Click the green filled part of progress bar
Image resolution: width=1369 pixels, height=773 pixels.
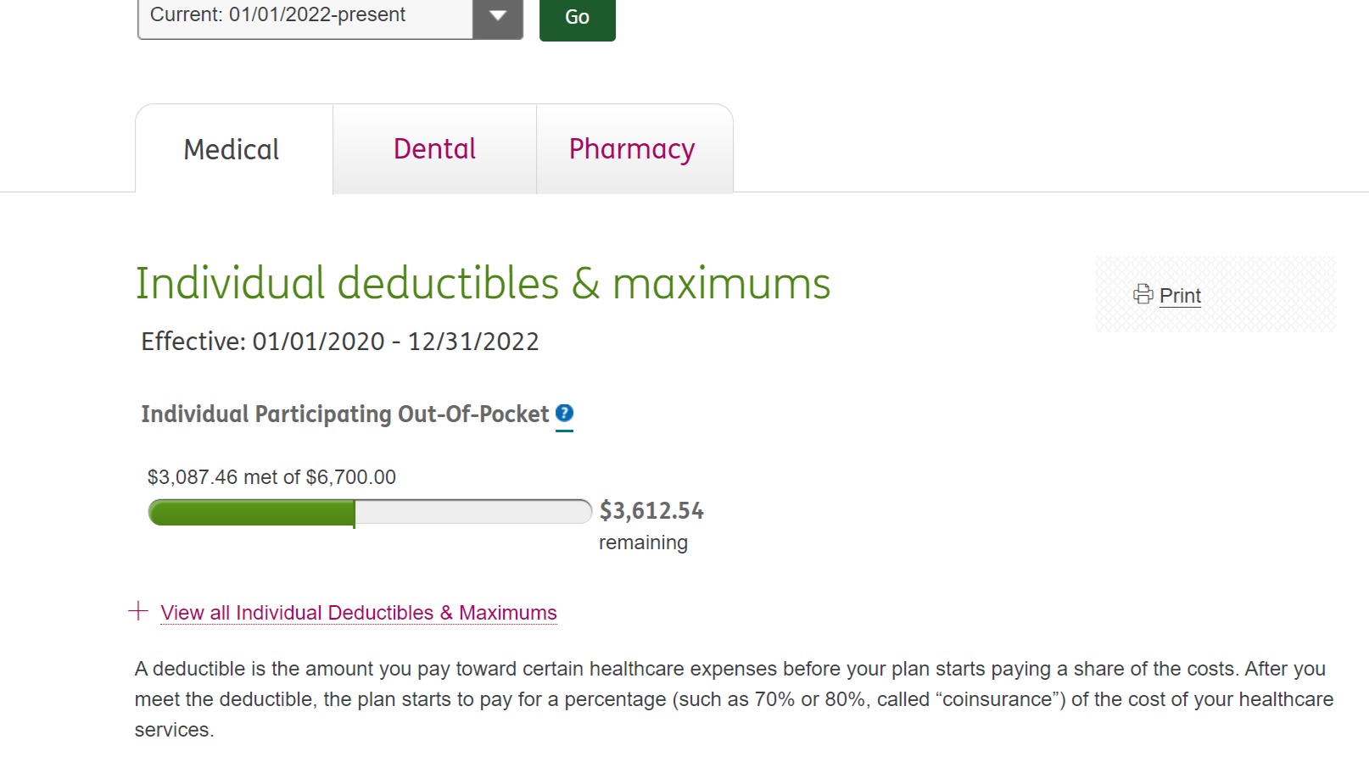pyautogui.click(x=251, y=512)
